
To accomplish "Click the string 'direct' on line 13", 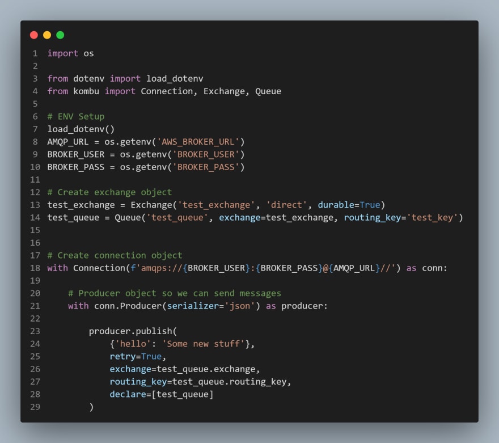I will click(x=286, y=205).
